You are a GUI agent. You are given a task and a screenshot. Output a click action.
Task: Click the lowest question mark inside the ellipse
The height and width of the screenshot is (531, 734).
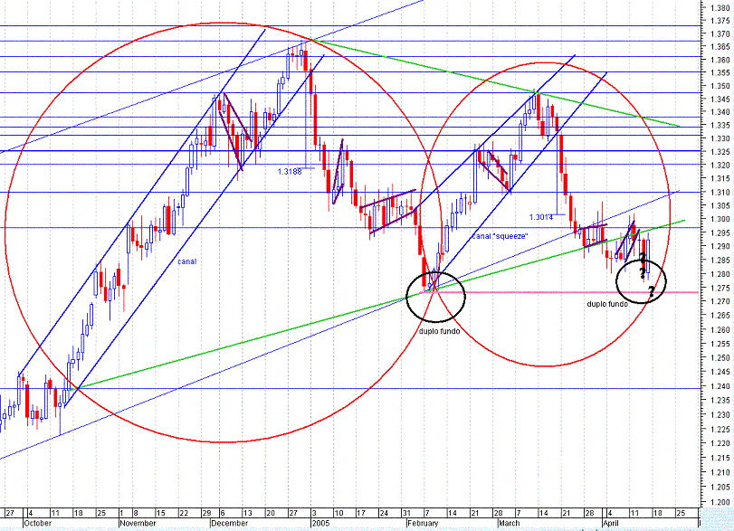tap(652, 291)
